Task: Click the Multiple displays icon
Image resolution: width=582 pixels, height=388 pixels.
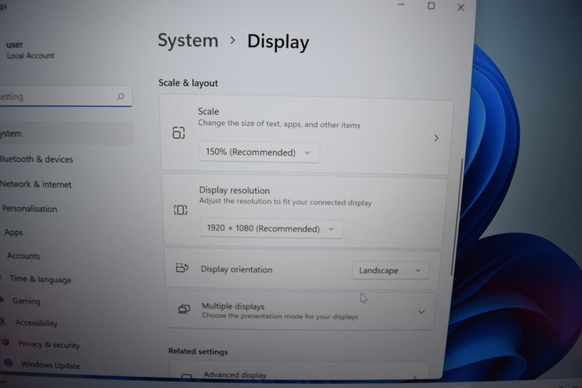Action: click(x=184, y=309)
